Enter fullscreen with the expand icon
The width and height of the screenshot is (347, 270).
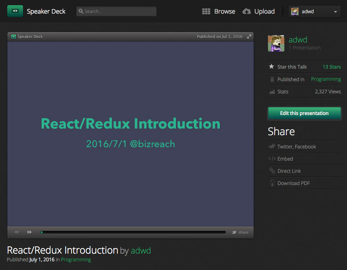(x=249, y=37)
